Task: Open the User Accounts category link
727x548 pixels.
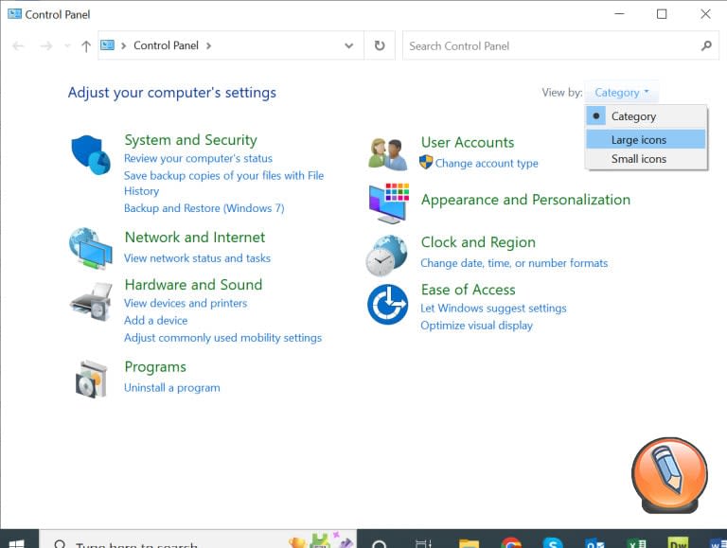Action: point(468,142)
